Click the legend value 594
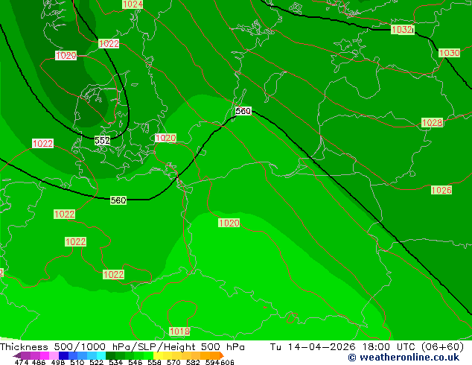 (x=212, y=362)
